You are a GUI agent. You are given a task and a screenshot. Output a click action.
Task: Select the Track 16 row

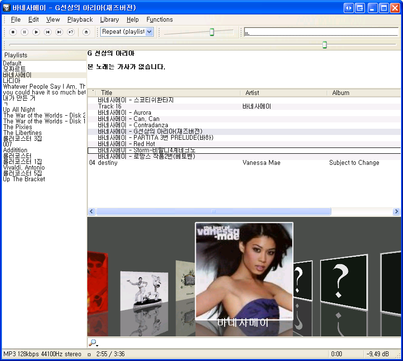coord(244,107)
